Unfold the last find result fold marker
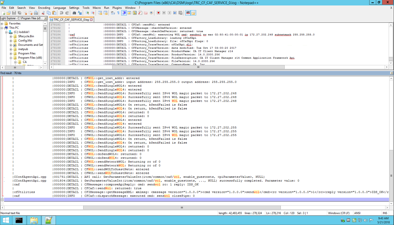The height and width of the screenshot is (225, 394). click(x=2, y=200)
